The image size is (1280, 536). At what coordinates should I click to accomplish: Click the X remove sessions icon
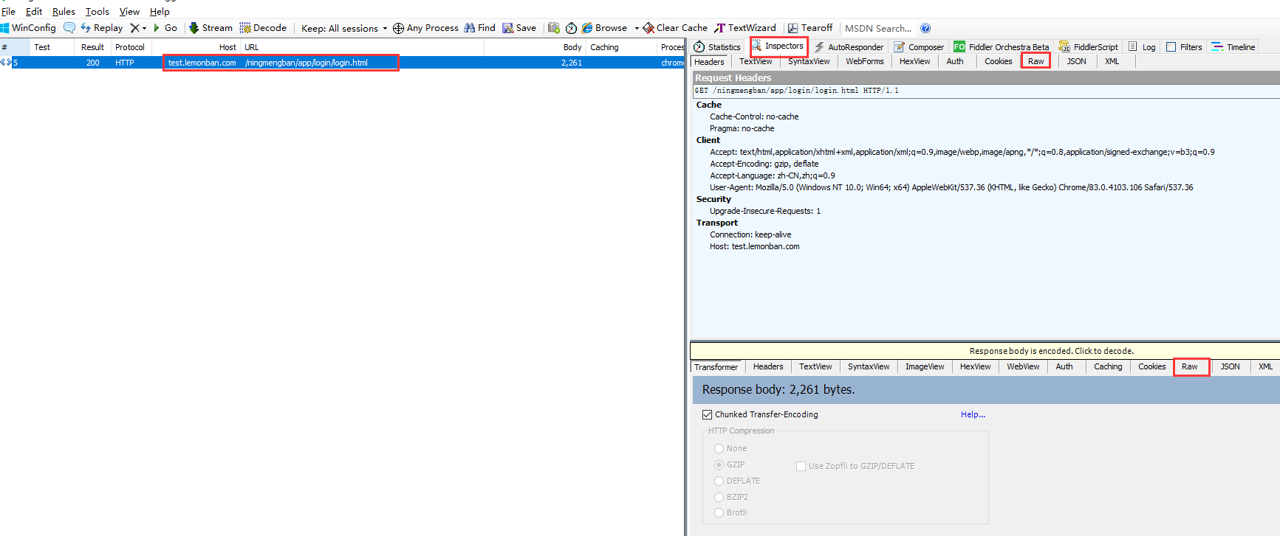pos(135,28)
